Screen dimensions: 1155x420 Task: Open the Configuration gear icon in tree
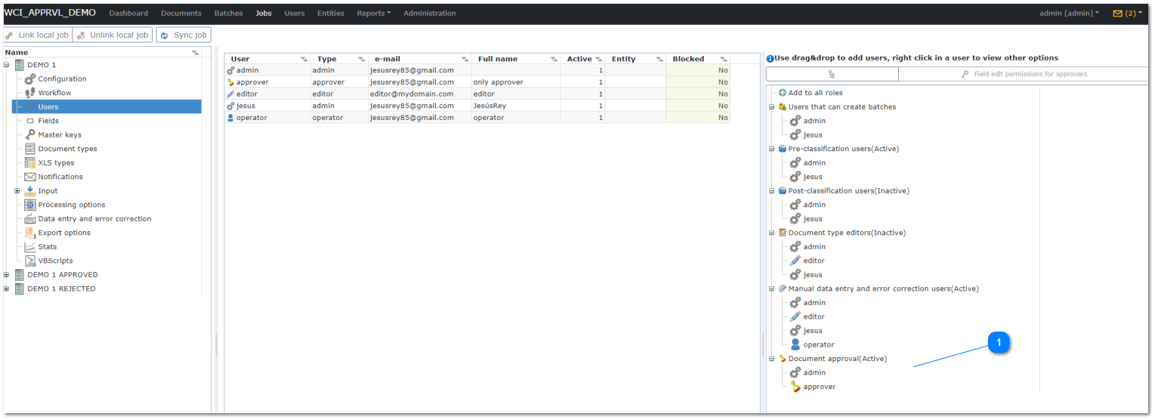30,79
